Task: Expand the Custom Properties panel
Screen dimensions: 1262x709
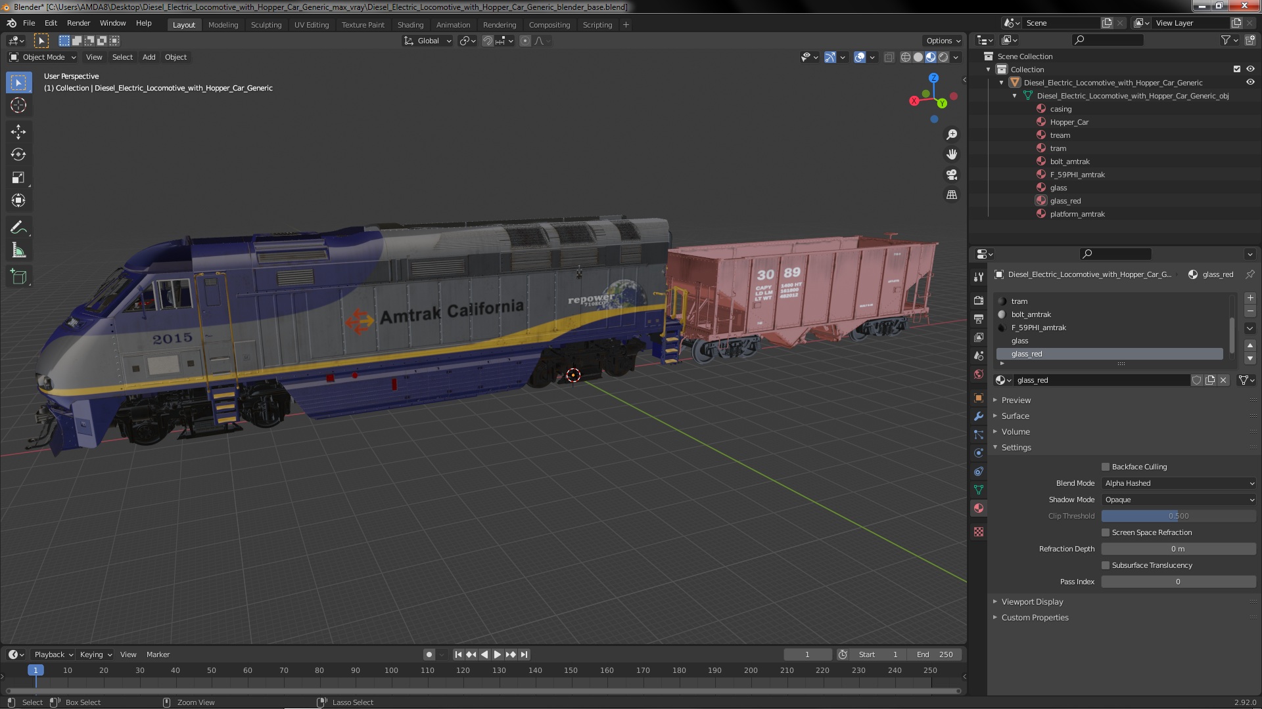Action: point(1035,617)
